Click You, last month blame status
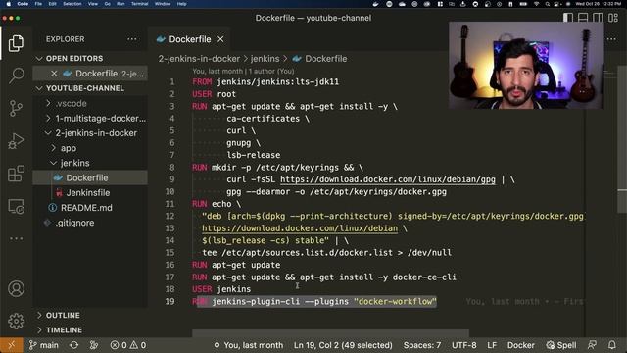This screenshot has height=353, width=627. 248,345
